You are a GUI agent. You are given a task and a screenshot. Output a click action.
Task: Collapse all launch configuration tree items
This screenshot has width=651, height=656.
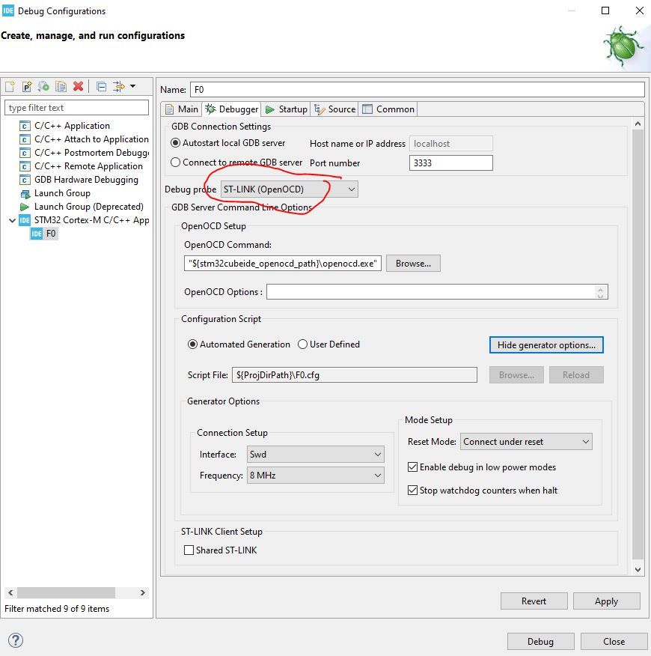[x=101, y=87]
